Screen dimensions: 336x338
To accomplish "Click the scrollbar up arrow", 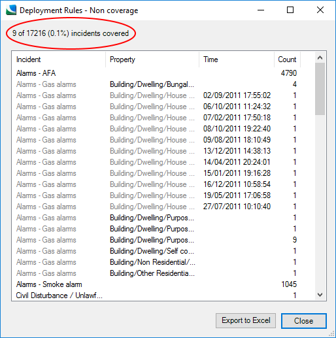I will 320,58.
